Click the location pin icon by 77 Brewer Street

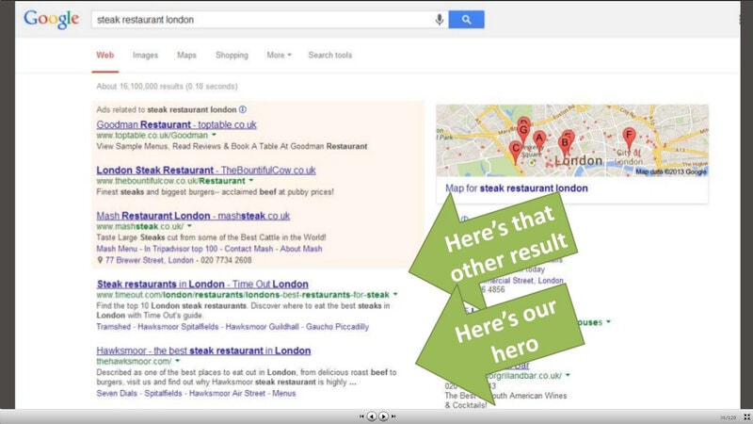100,260
